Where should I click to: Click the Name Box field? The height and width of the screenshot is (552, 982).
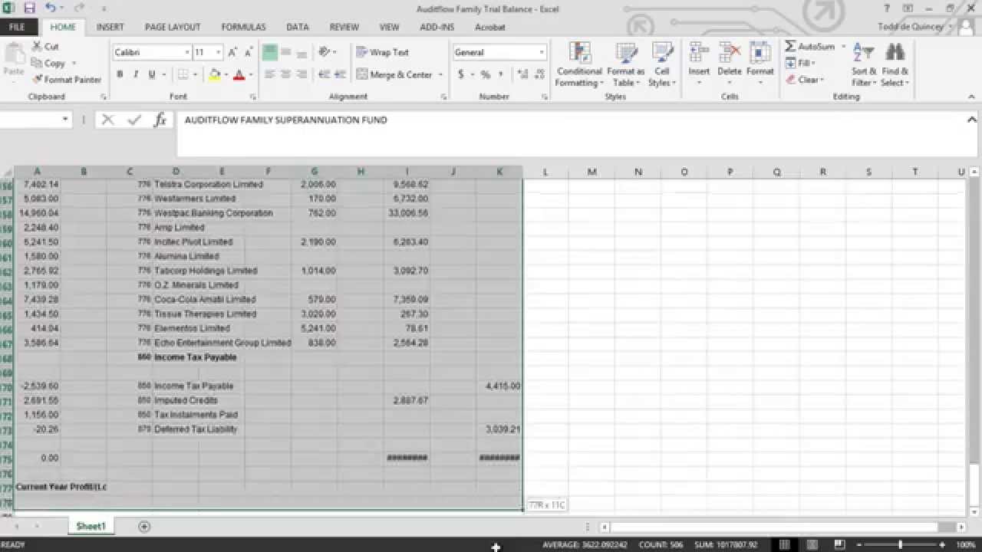tap(35, 120)
